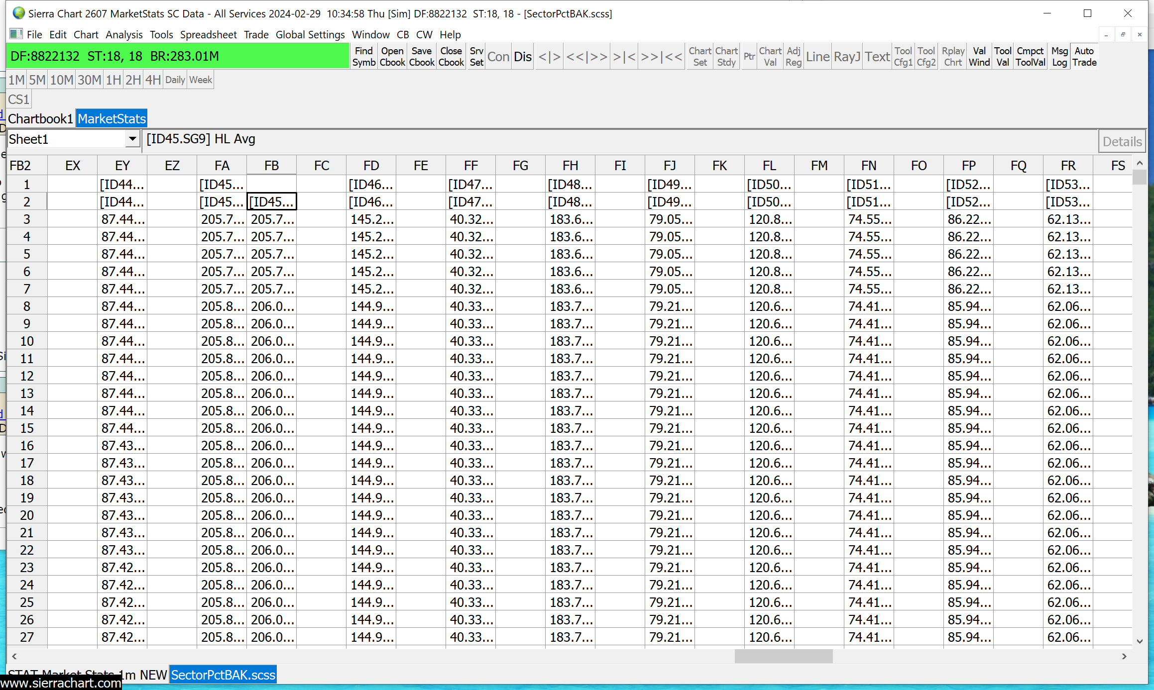Click the Chart Stdy studies button
Image resolution: width=1154 pixels, height=690 pixels.
pyautogui.click(x=726, y=57)
